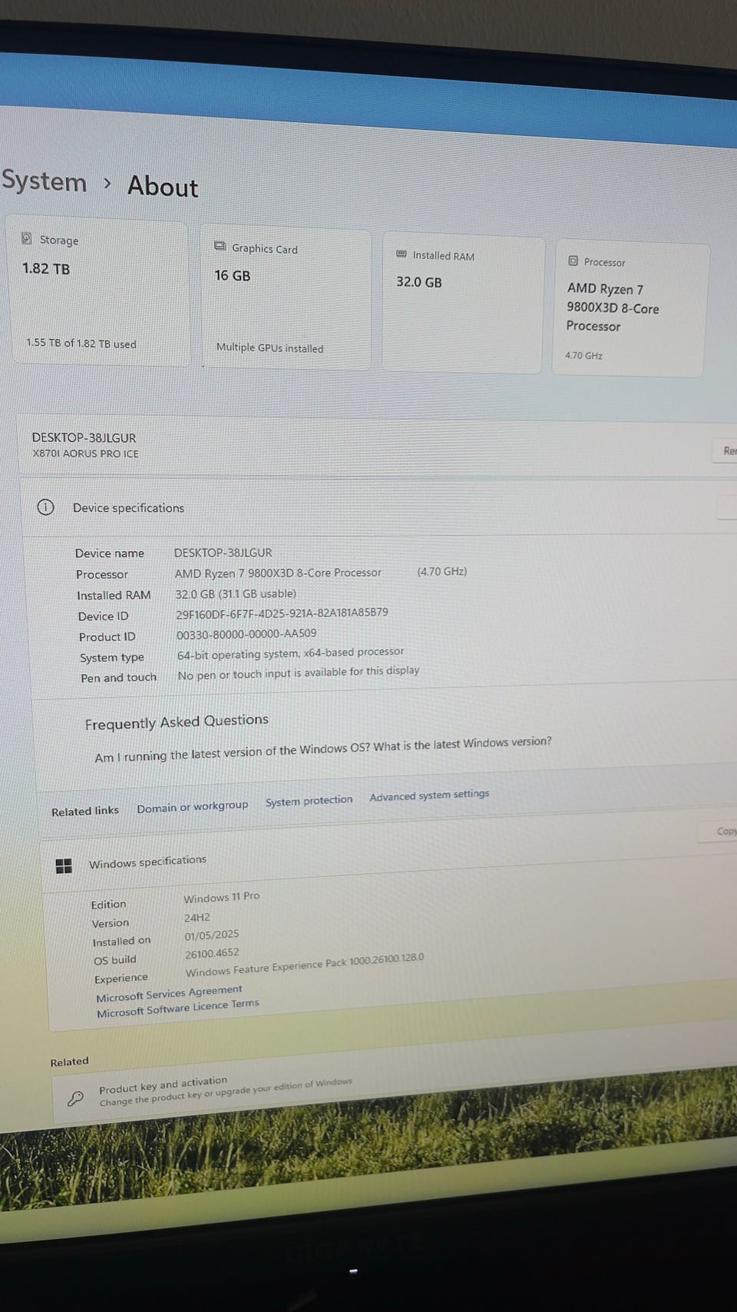Click the Processor card CPU icon
Viewport: 737px width, 1312px height.
(573, 261)
